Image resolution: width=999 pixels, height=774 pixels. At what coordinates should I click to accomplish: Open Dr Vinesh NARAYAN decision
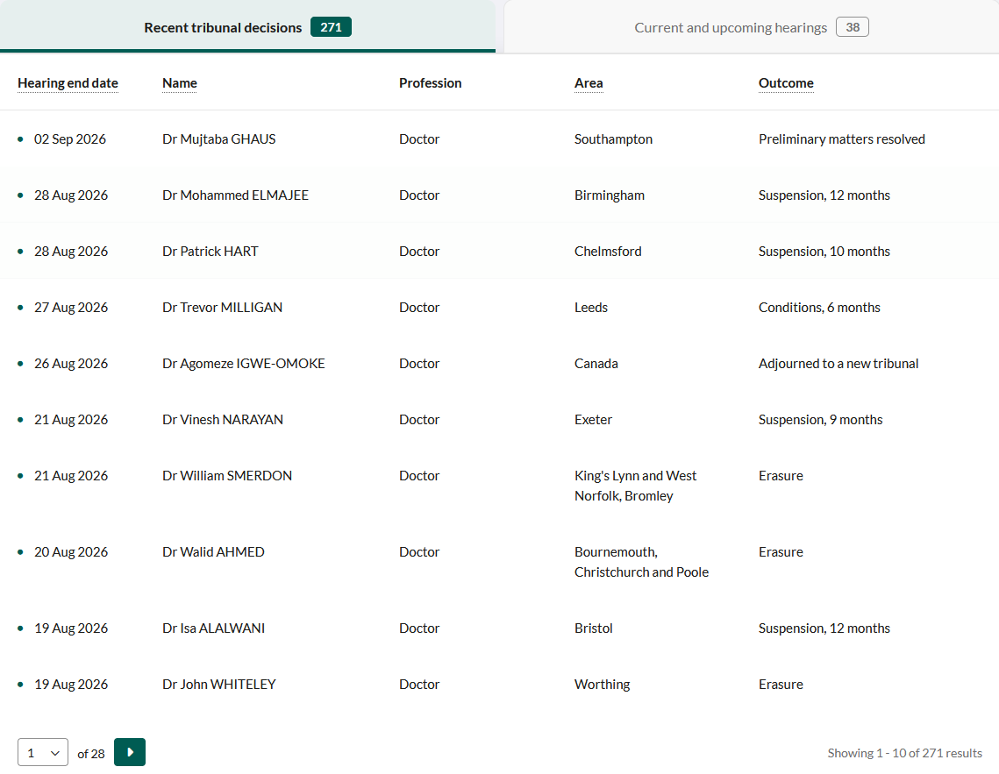click(500, 419)
